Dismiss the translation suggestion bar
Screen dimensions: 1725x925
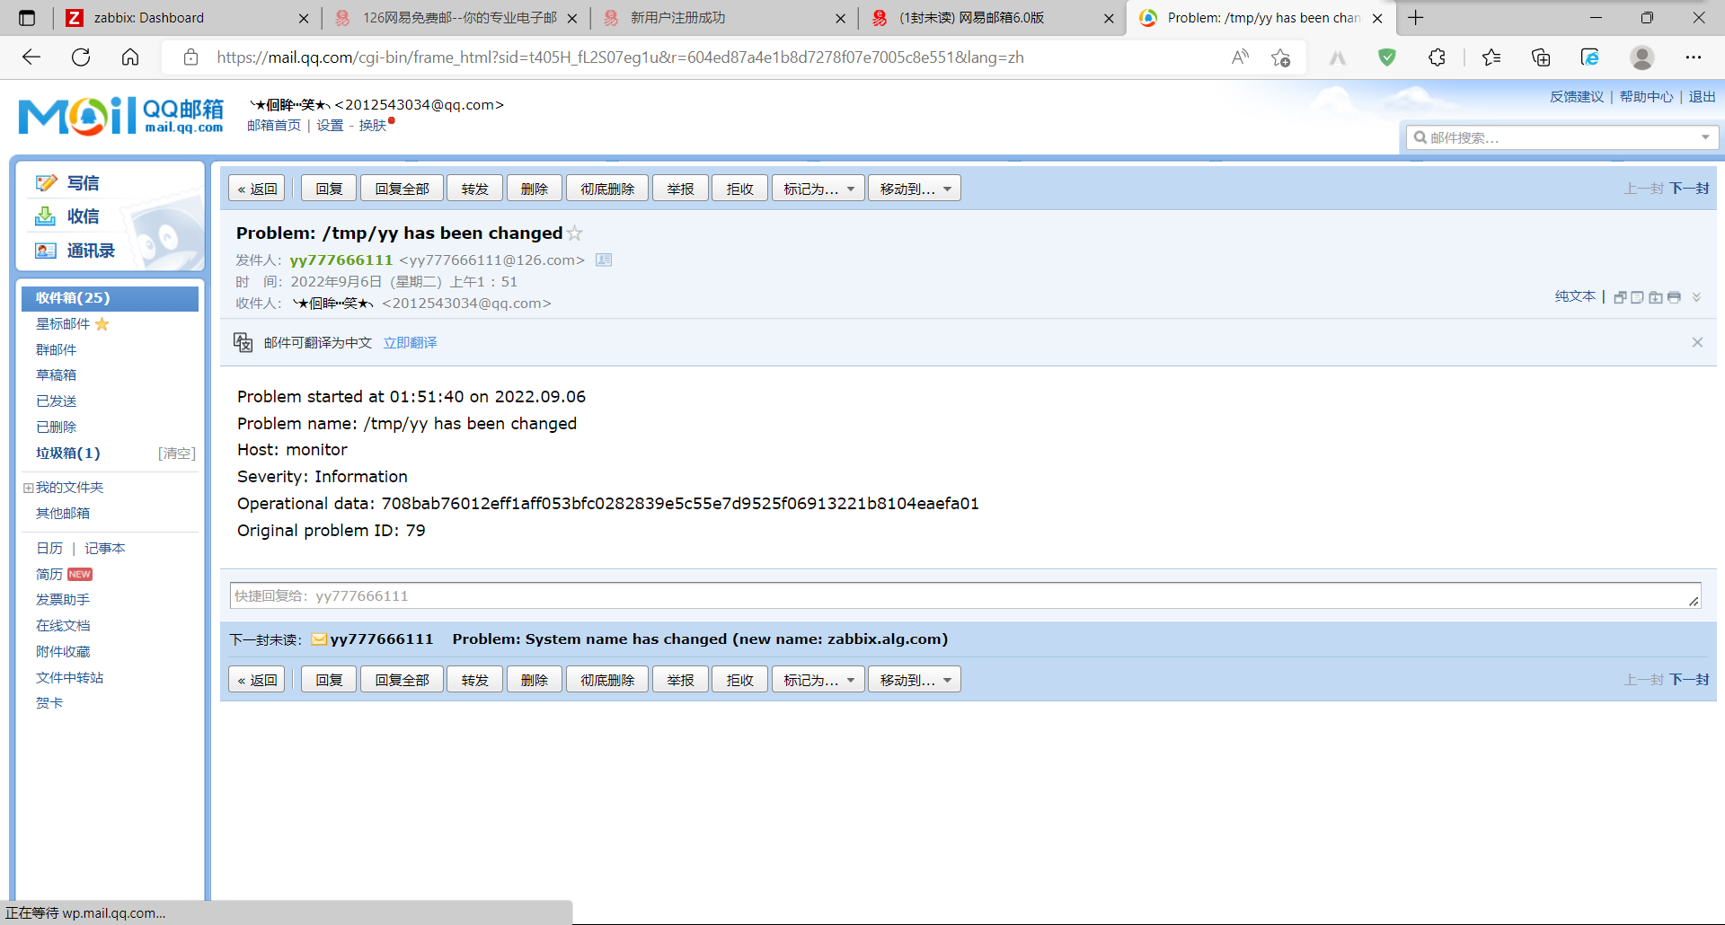click(x=1697, y=342)
